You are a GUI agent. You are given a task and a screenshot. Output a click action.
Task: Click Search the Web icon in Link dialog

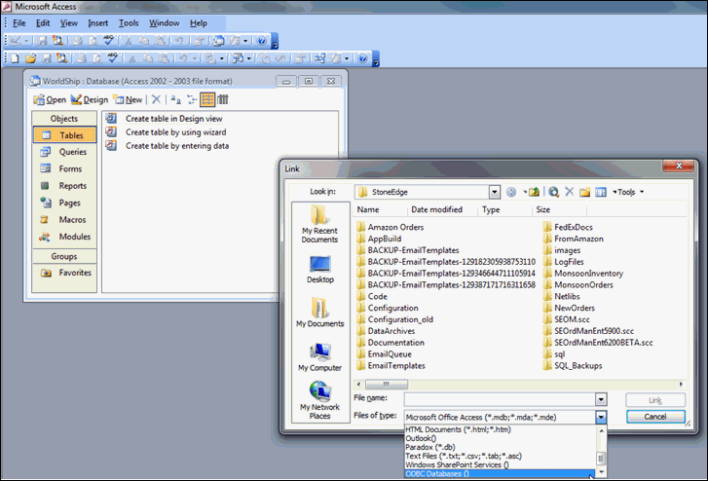(x=554, y=192)
